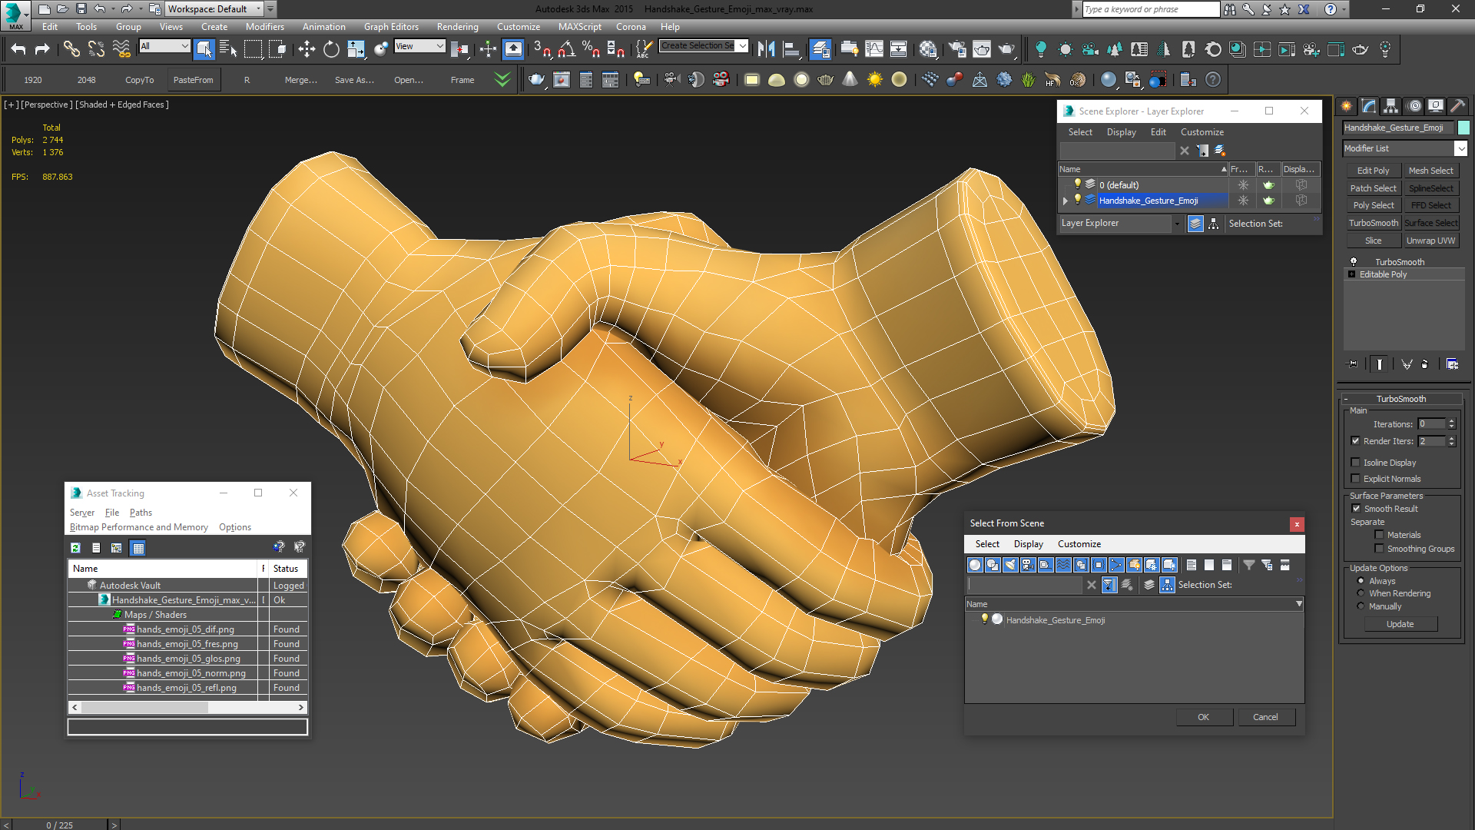Open Render Setup teapot icon

pyautogui.click(x=957, y=50)
